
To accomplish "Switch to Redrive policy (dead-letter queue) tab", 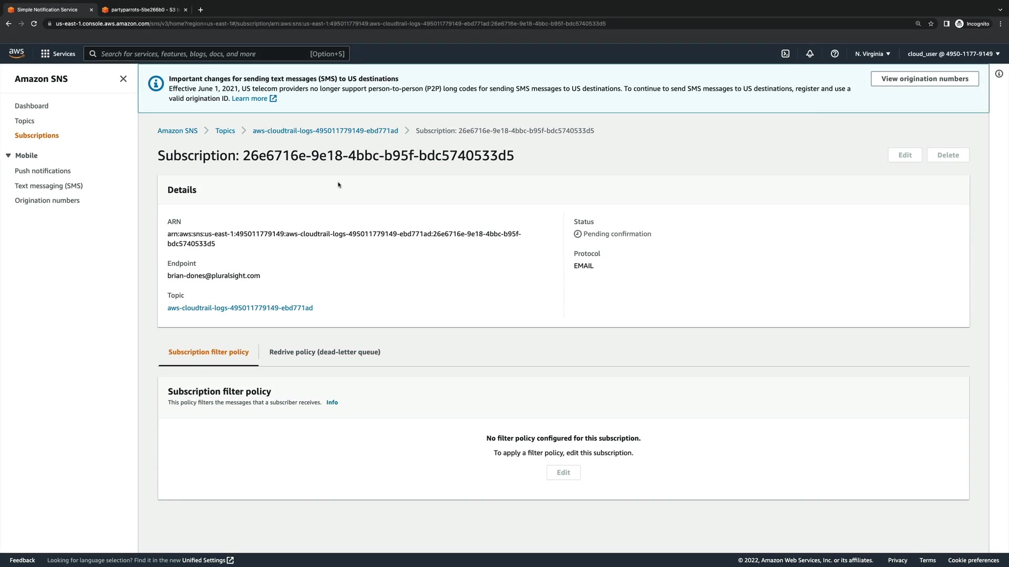I will tap(324, 352).
